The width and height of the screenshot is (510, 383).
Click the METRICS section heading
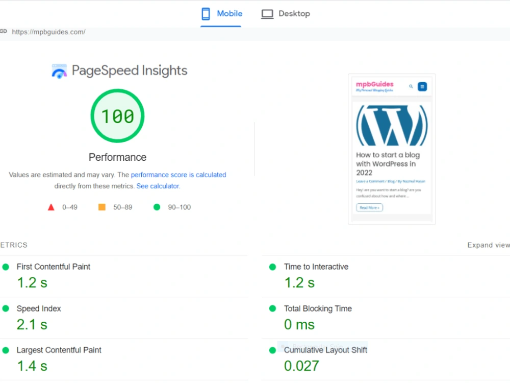(14, 245)
